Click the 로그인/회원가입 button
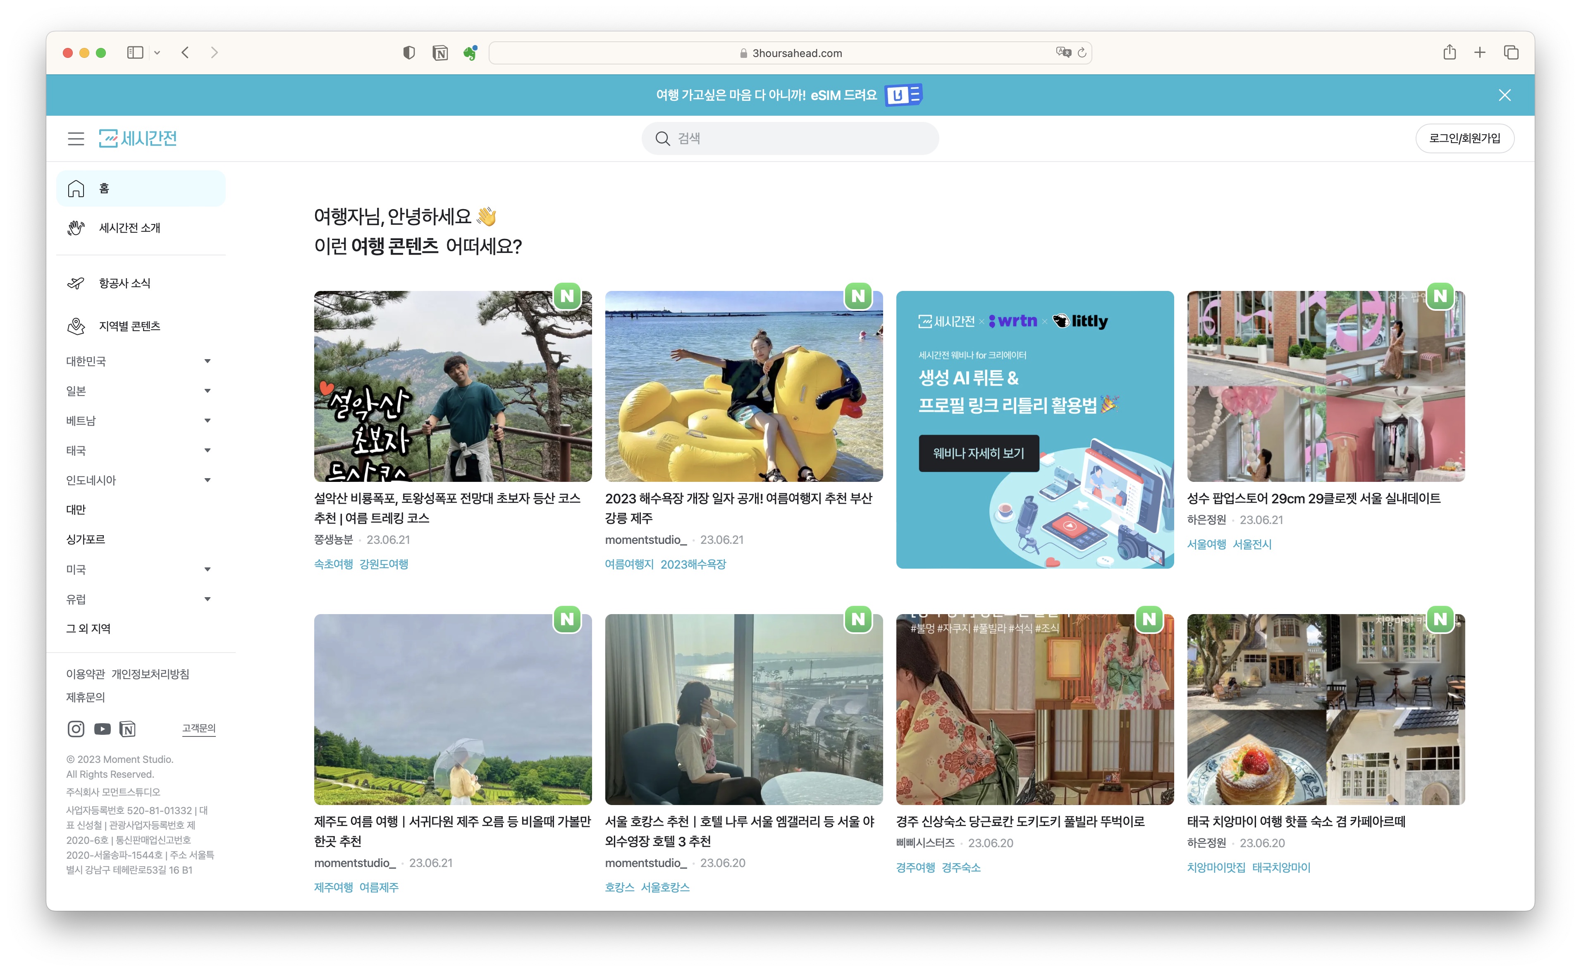The width and height of the screenshot is (1581, 972). [1464, 138]
